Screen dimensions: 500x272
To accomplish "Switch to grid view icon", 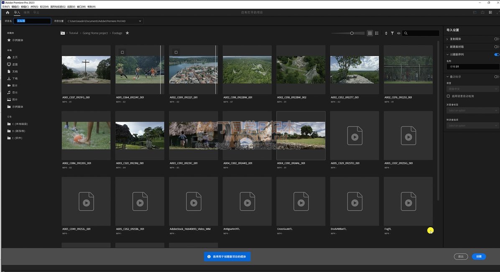I will coord(370,33).
